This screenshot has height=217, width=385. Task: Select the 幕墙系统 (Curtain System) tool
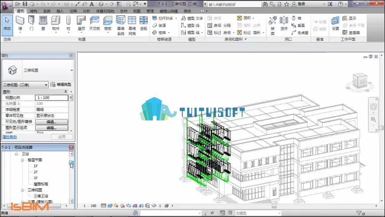pos(120,26)
